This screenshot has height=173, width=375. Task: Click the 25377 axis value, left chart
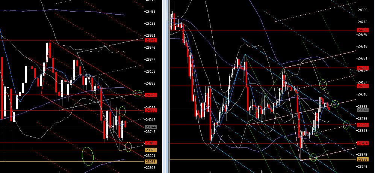pyautogui.click(x=151, y=59)
